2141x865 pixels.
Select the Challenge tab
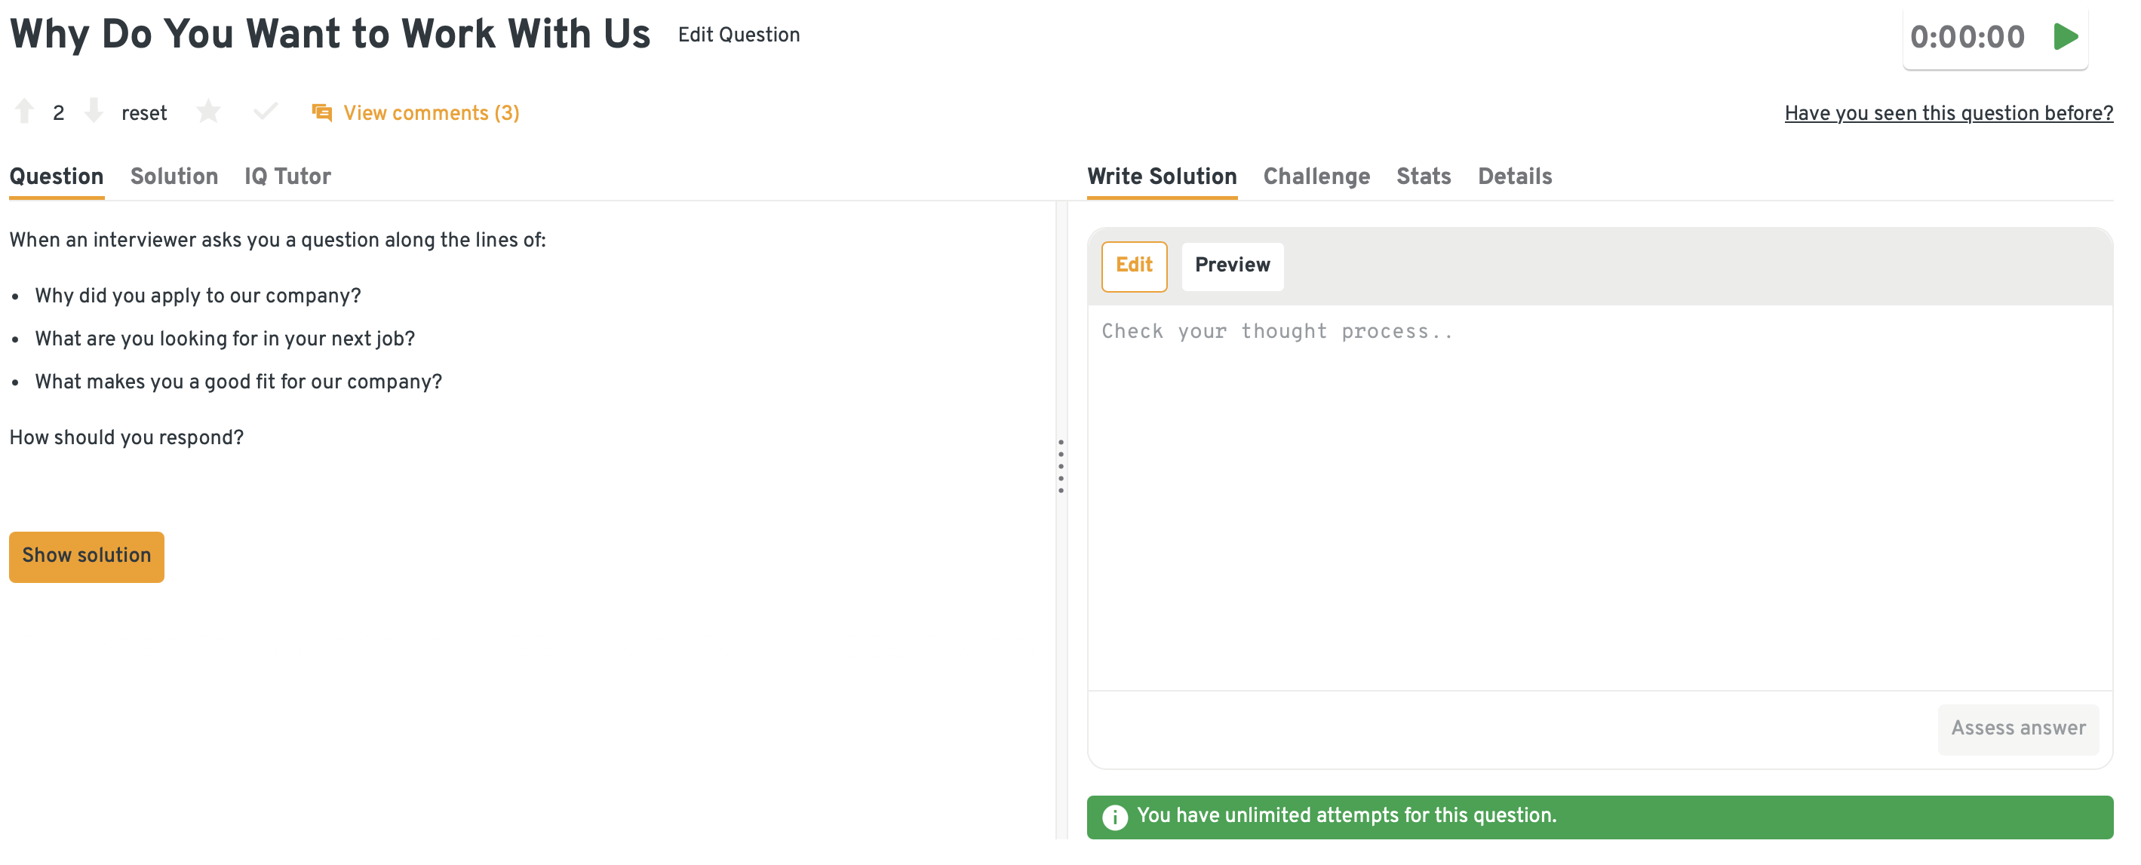point(1316,176)
